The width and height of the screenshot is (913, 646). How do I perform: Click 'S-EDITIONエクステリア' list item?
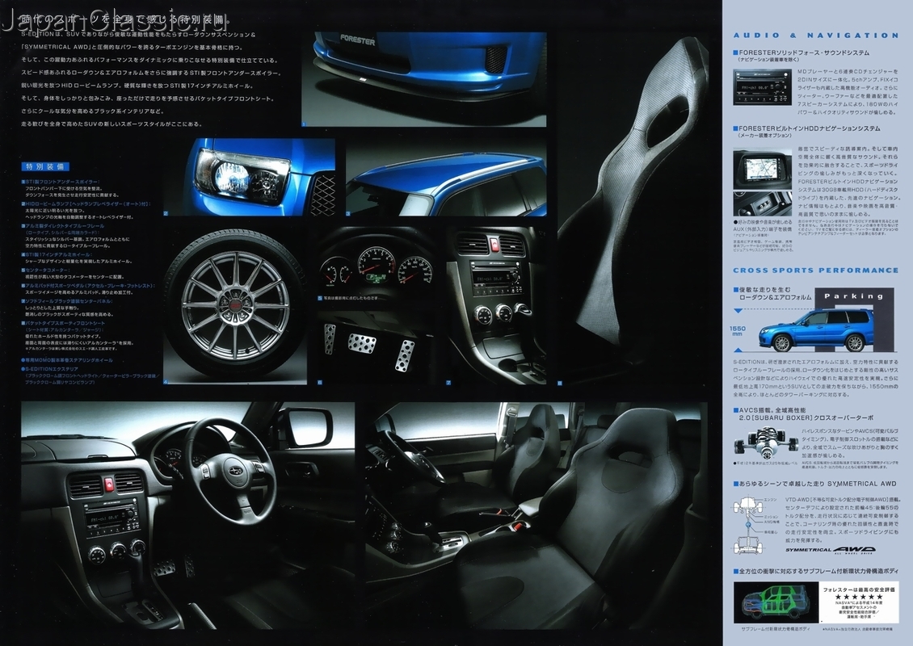point(49,369)
